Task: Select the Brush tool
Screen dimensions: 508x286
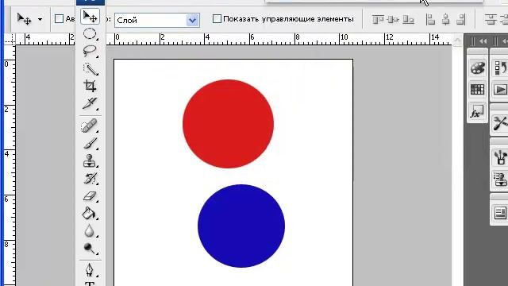Action: pyautogui.click(x=90, y=143)
